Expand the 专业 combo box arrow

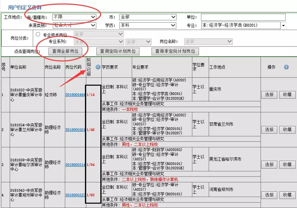pos(284,25)
